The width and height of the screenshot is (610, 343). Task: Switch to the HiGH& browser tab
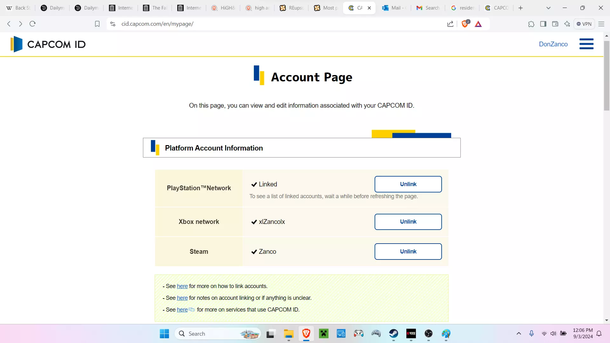click(223, 8)
